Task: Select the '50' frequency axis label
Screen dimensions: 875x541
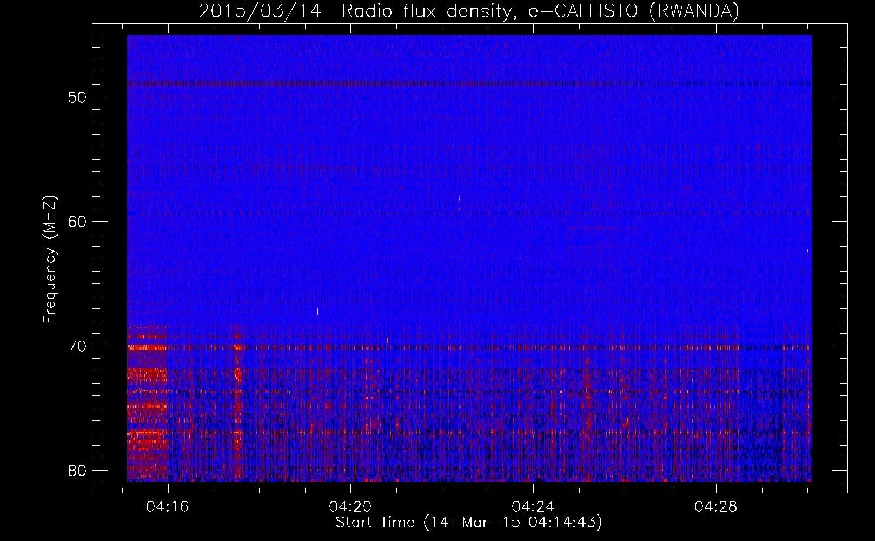Action: (x=77, y=97)
